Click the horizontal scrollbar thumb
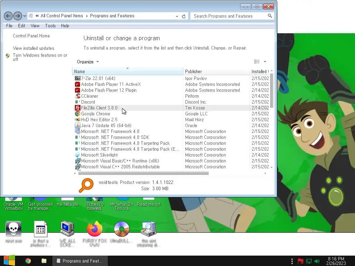355x266 pixels. [143, 174]
